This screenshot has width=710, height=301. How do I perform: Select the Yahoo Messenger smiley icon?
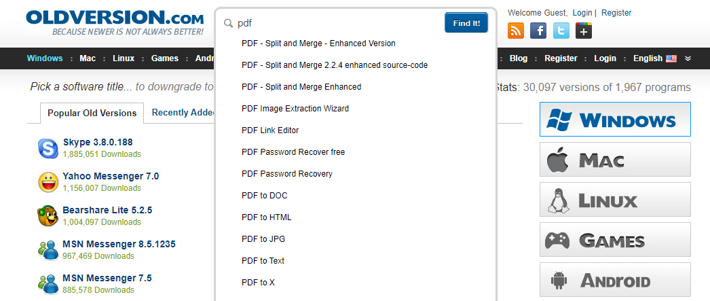(48, 182)
